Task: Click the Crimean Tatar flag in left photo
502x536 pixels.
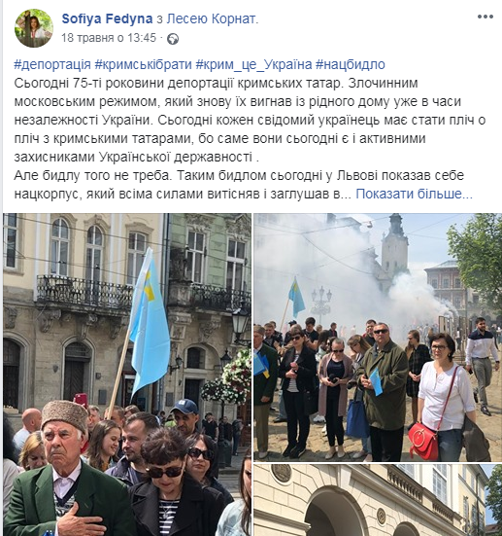Action: [x=150, y=325]
